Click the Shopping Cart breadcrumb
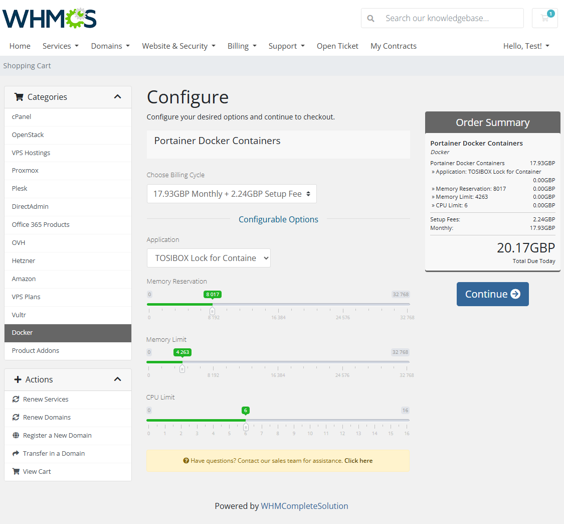Screen dimensions: 564x524 (x=27, y=66)
